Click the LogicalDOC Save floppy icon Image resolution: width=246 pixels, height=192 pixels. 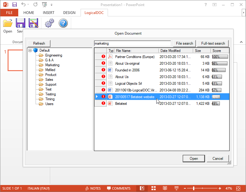click(20, 23)
